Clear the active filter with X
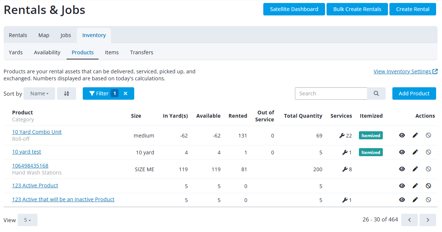Viewport: 442px width, 232px height. [x=125, y=93]
